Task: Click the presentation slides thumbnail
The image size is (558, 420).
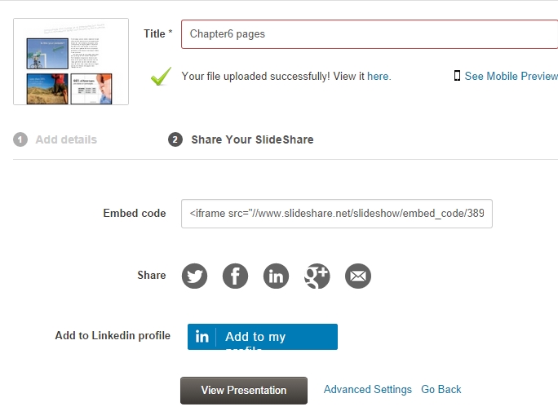Action: tap(70, 62)
